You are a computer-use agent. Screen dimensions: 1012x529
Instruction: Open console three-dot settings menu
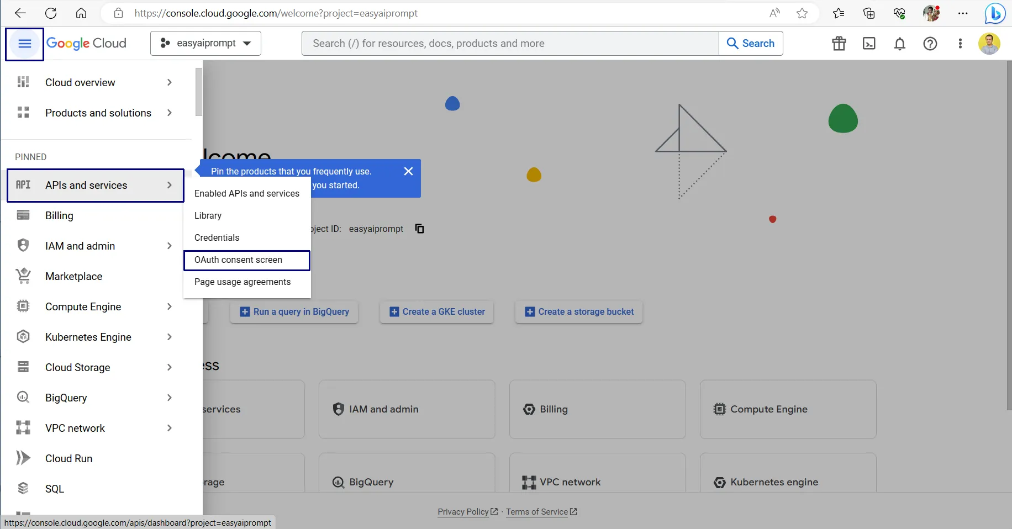click(960, 44)
